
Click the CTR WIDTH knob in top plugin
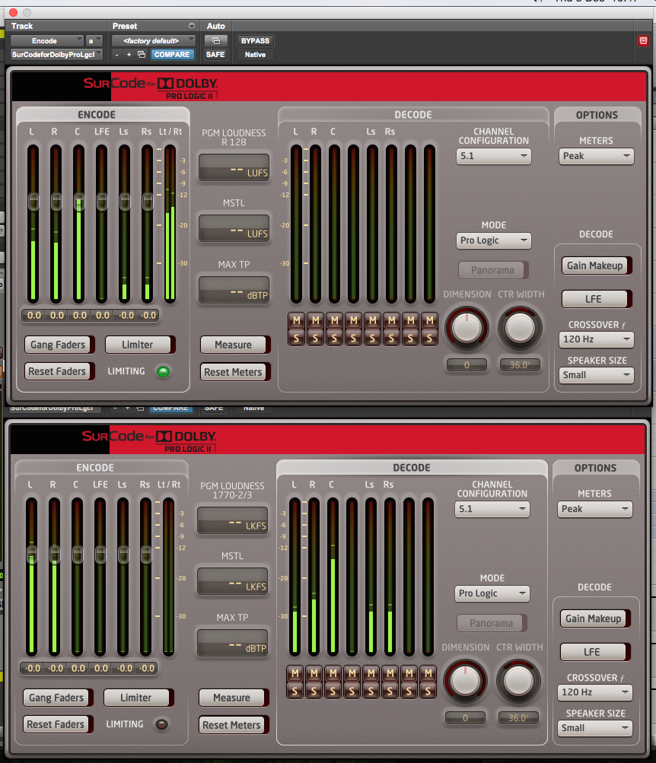[x=521, y=328]
